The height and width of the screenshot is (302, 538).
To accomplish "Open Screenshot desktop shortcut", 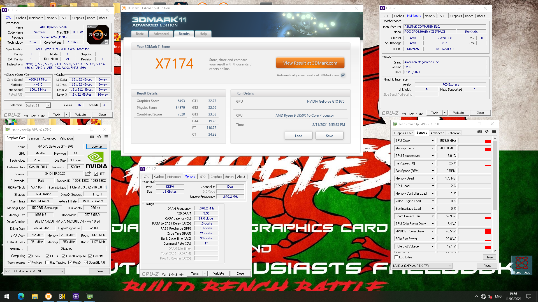I will (x=521, y=265).
